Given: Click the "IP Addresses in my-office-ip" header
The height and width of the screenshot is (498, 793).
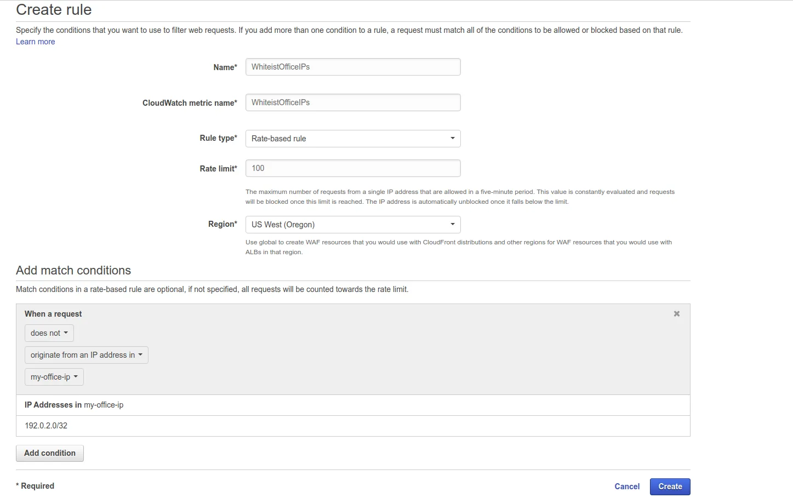Looking at the screenshot, I should (x=74, y=405).
